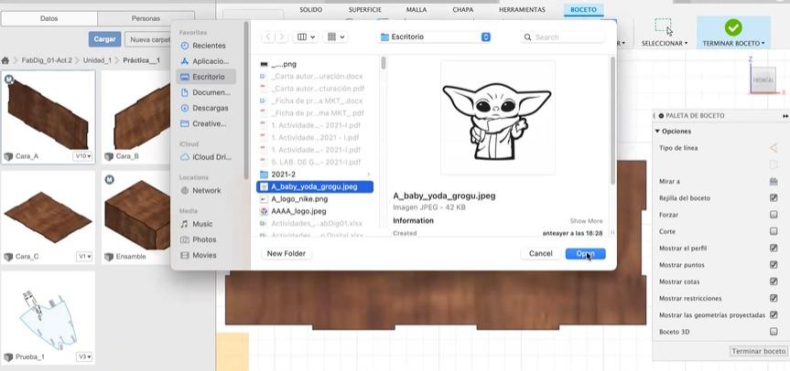The height and width of the screenshot is (371, 790).
Task: Switch to the CHAPA tab
Action: [x=462, y=9]
